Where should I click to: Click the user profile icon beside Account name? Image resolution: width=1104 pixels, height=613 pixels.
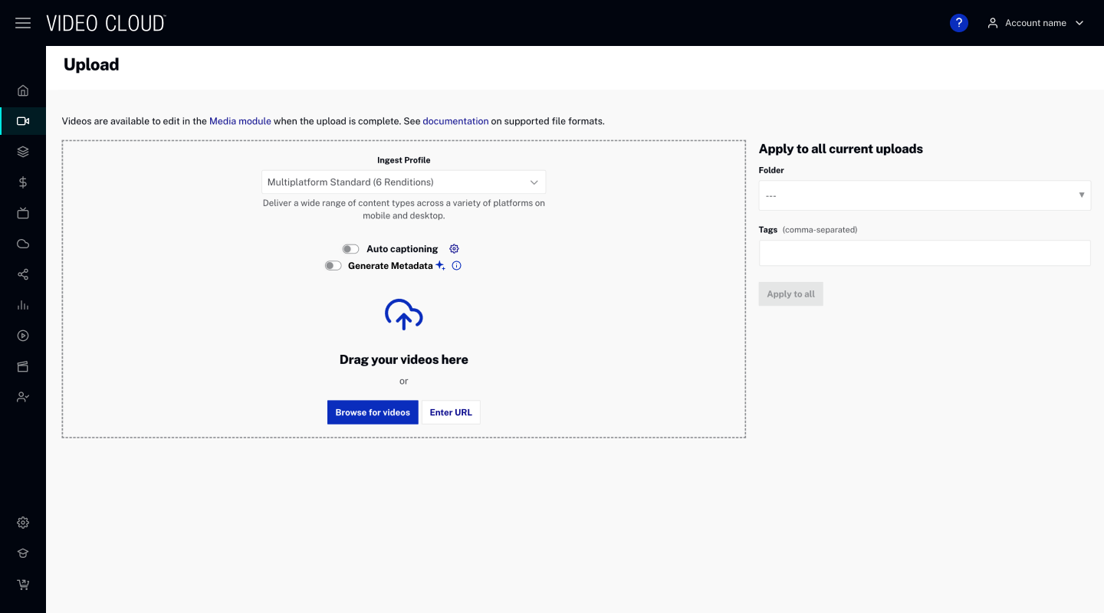(993, 23)
